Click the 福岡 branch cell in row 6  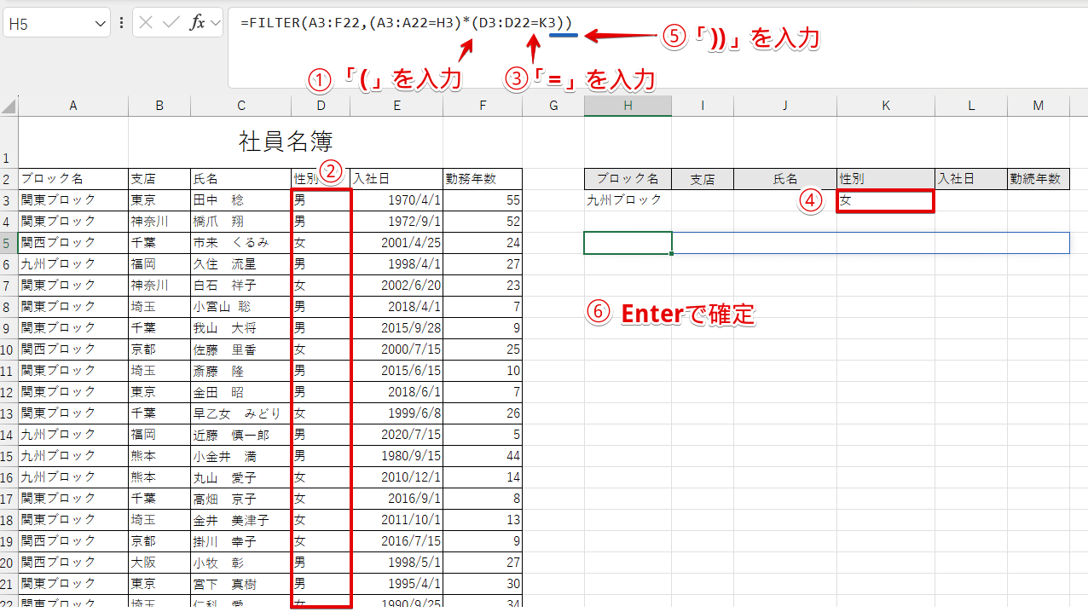(159, 264)
